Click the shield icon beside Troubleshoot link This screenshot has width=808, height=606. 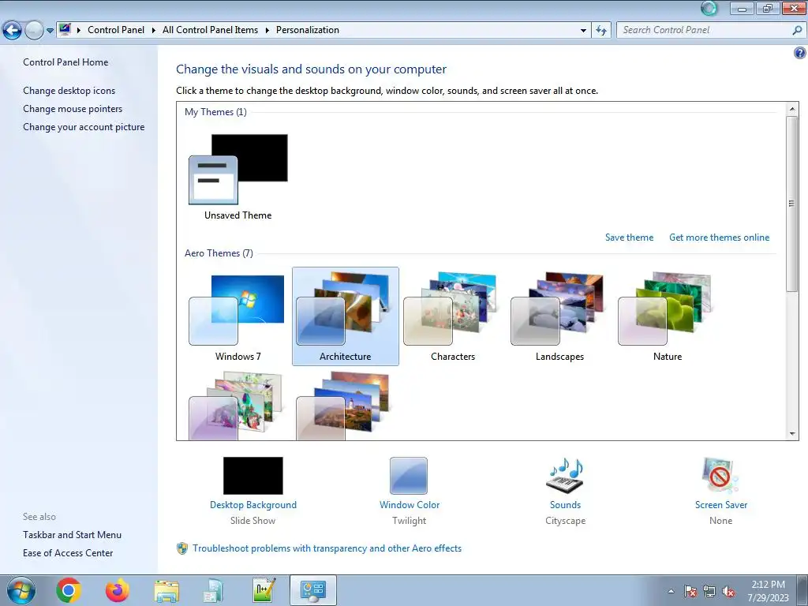[182, 548]
